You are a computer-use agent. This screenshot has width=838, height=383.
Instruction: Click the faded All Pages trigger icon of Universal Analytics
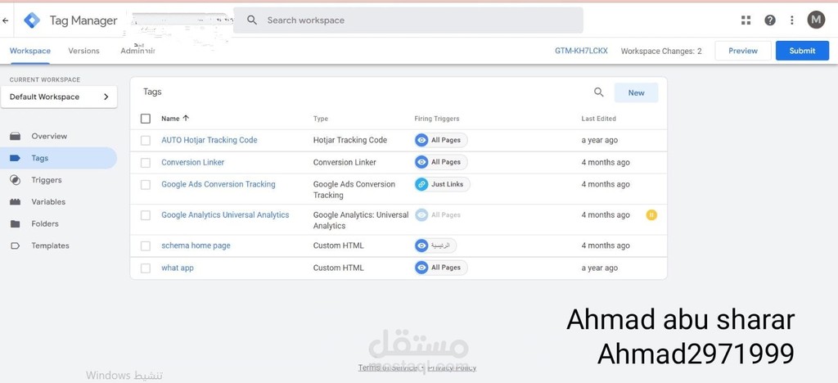click(x=421, y=214)
